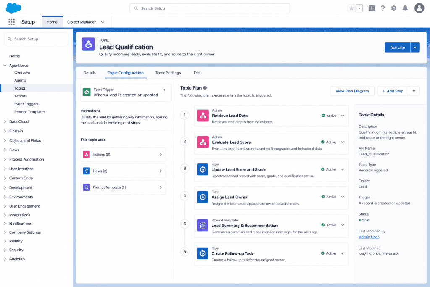
Task: Open the user profile avatar
Action: [x=419, y=8]
